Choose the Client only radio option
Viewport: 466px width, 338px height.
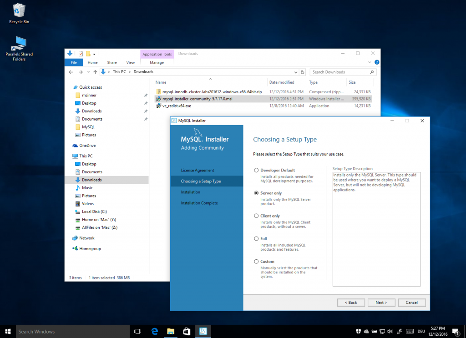pos(256,216)
